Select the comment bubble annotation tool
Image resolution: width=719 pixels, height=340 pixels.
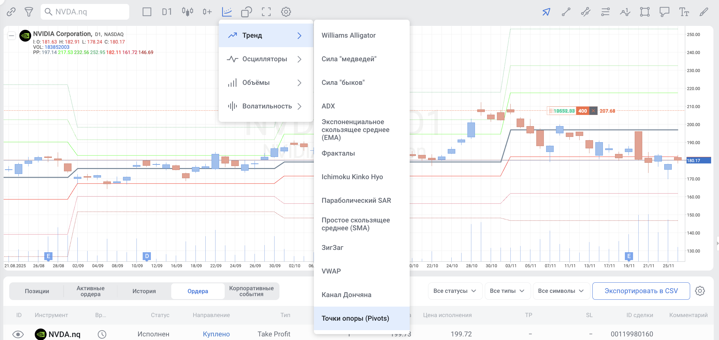(664, 12)
